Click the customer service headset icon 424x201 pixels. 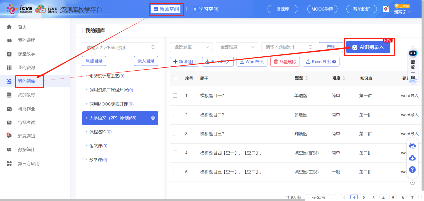tap(412, 146)
